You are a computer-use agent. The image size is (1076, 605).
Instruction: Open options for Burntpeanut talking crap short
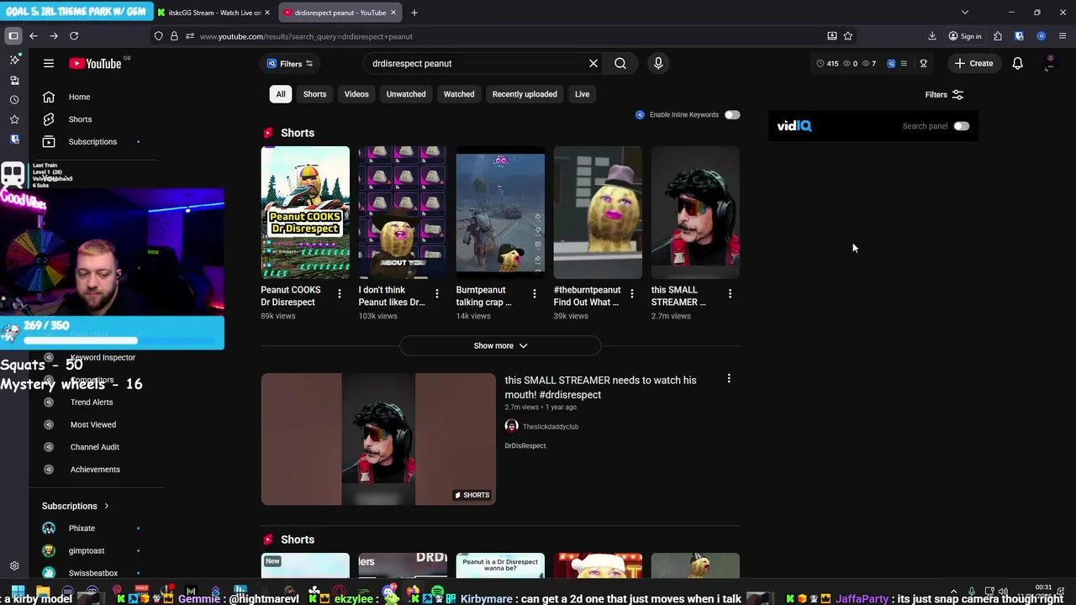click(535, 293)
